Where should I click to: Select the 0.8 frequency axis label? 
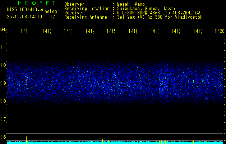(x=3, y=101)
